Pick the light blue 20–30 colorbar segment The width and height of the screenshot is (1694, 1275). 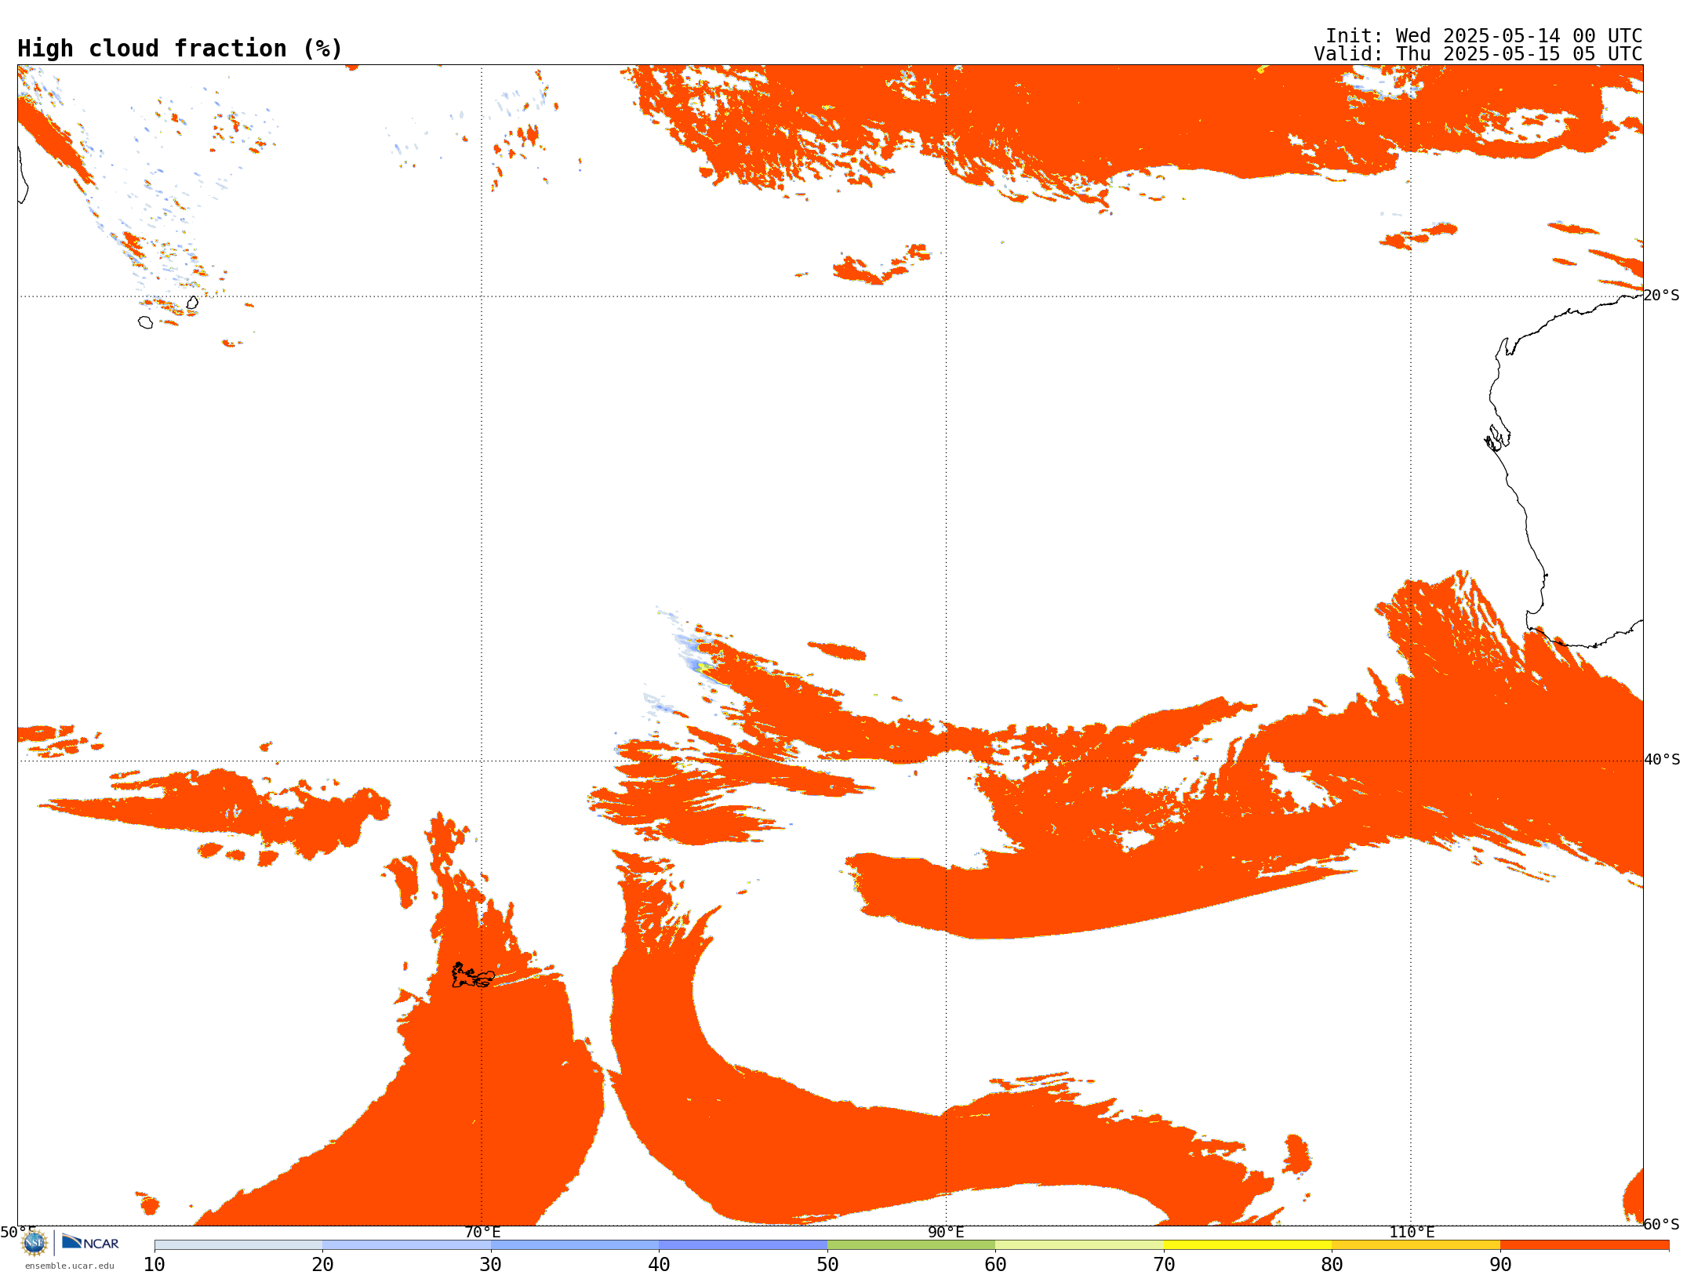pyautogui.click(x=406, y=1245)
